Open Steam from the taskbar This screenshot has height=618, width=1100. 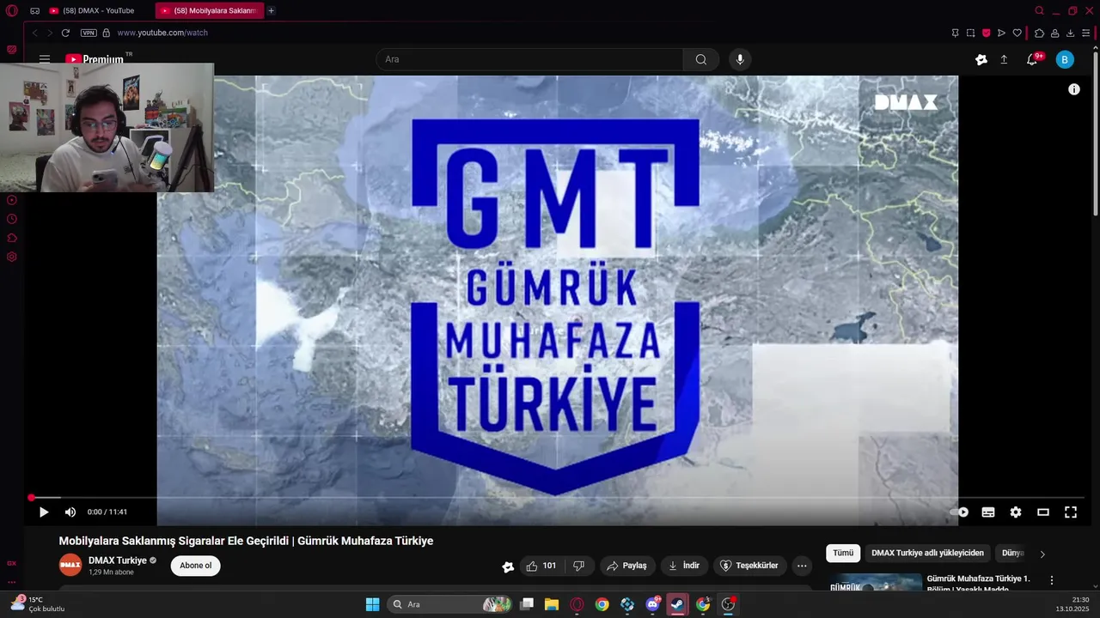677,604
